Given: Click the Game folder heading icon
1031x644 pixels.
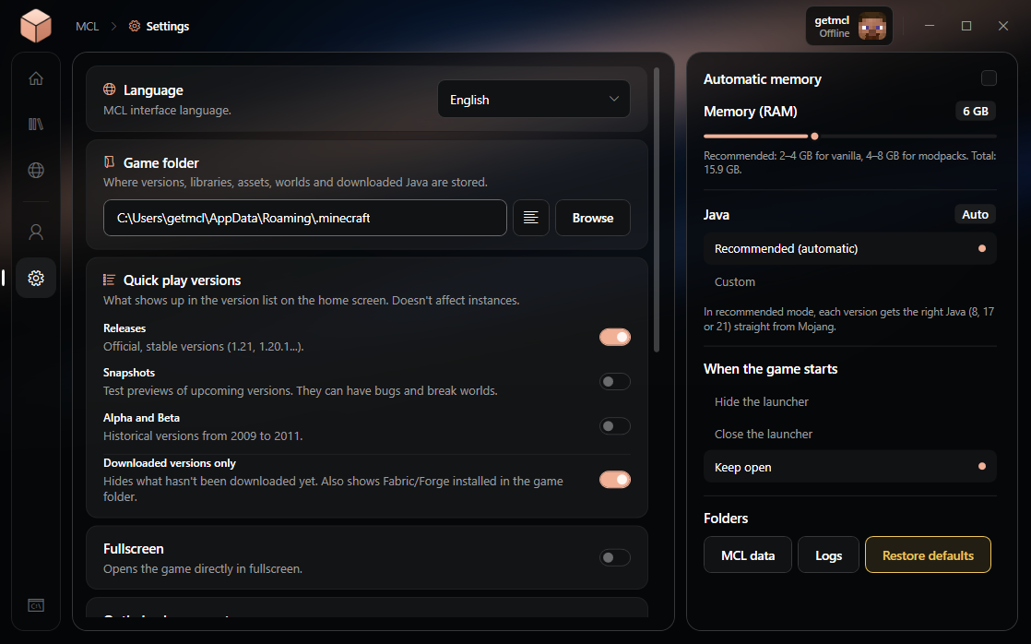Looking at the screenshot, I should pyautogui.click(x=110, y=161).
